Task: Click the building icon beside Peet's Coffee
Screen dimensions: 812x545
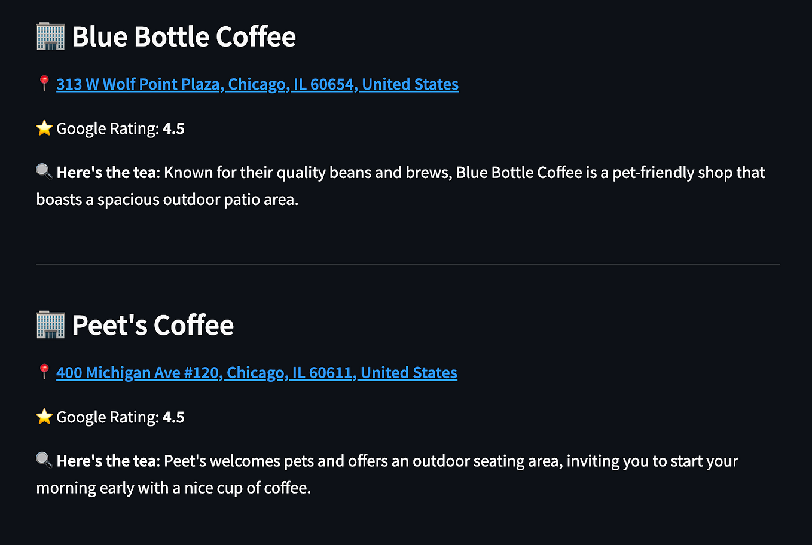Action: coord(50,324)
